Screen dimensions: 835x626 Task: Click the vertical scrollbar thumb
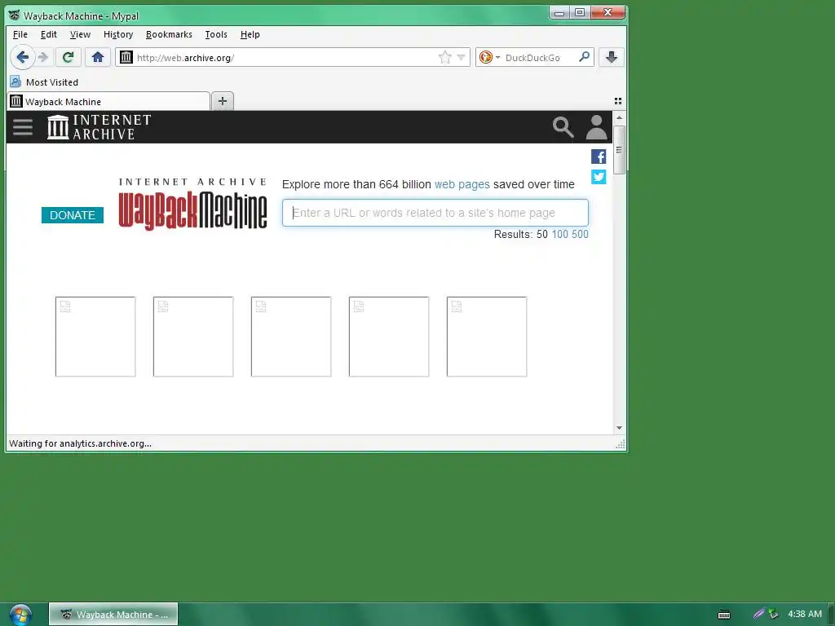click(619, 150)
